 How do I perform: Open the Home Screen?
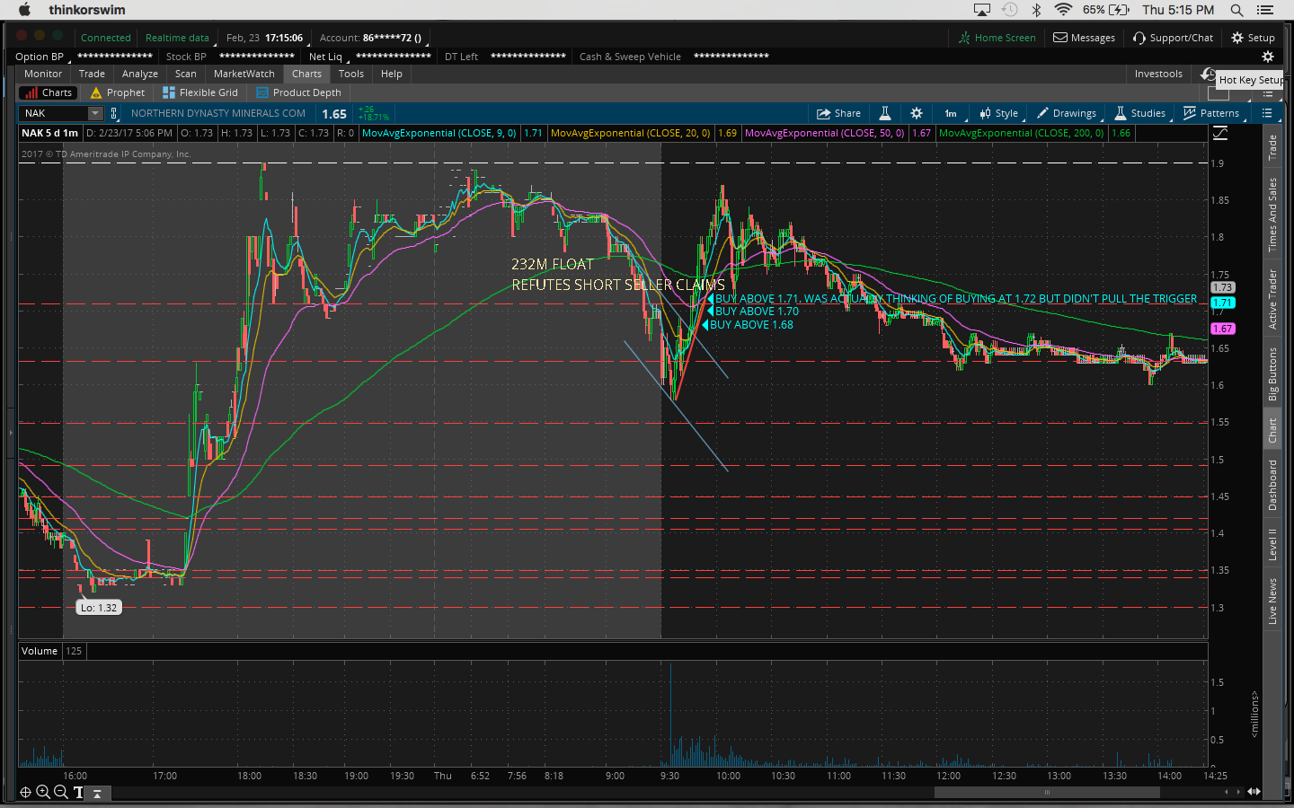point(997,38)
